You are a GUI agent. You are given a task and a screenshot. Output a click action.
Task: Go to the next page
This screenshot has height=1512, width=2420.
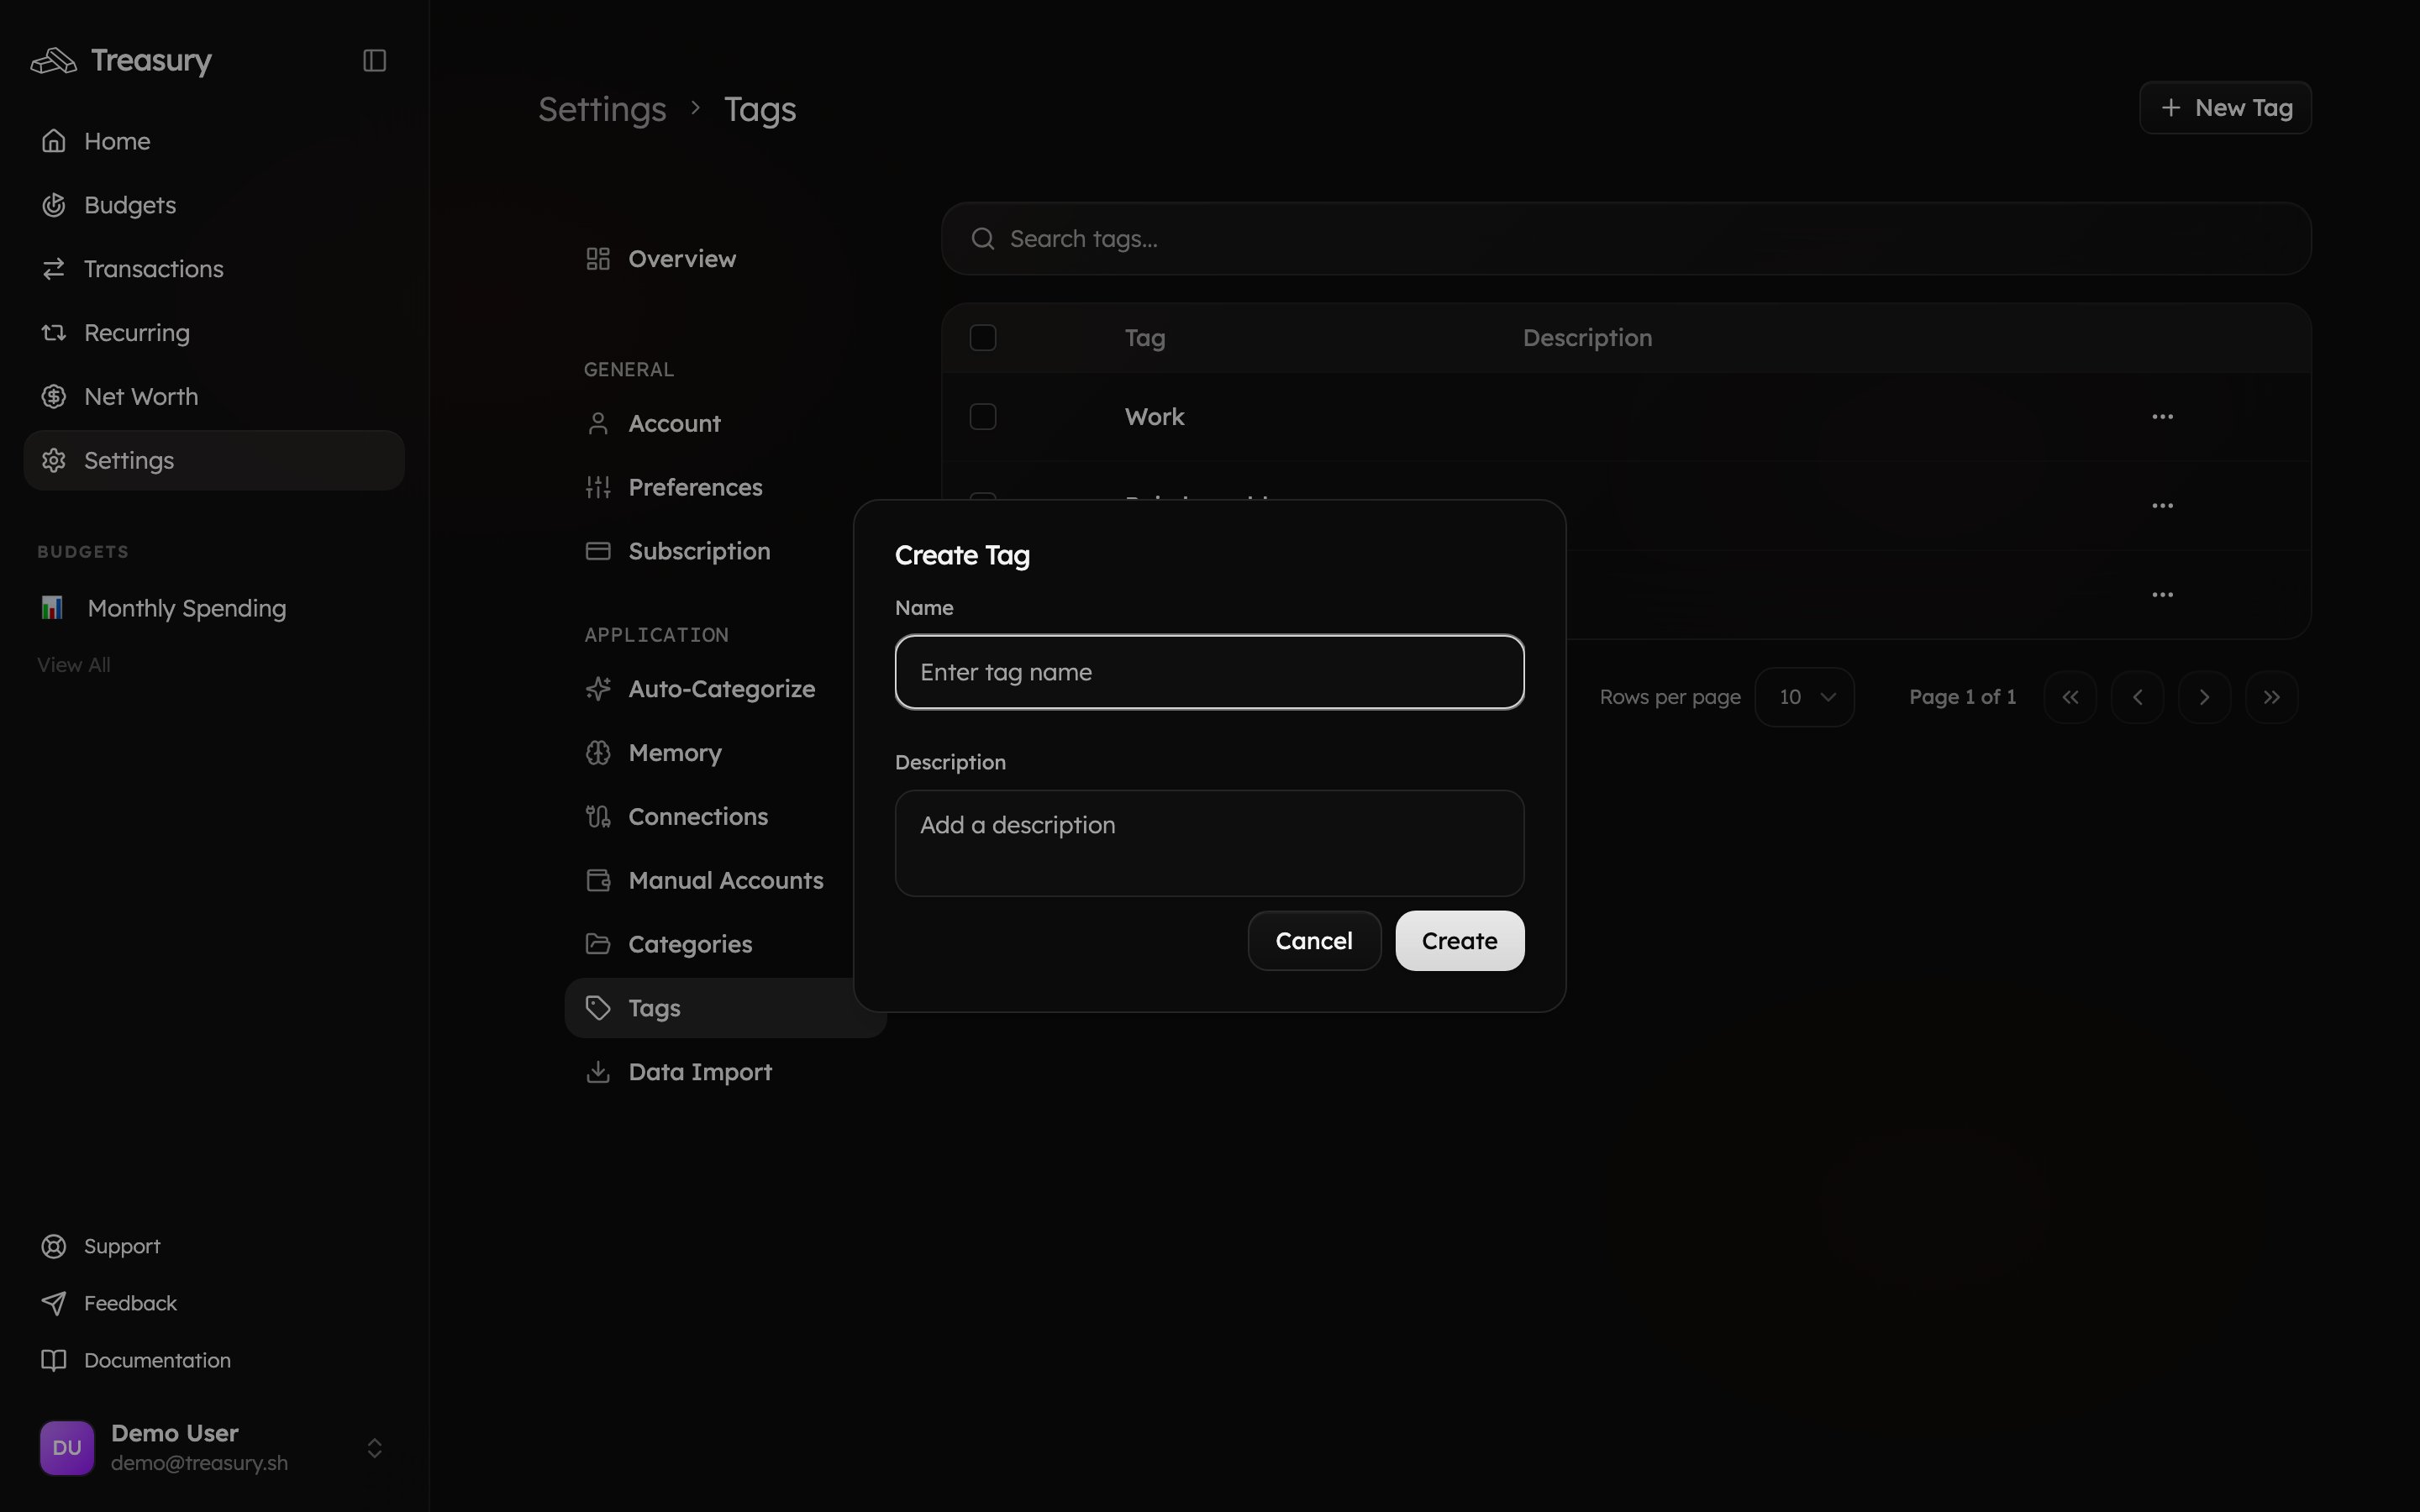pos(2204,697)
